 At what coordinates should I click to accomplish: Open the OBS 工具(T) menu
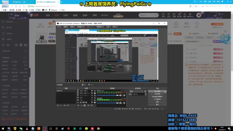(108, 27)
